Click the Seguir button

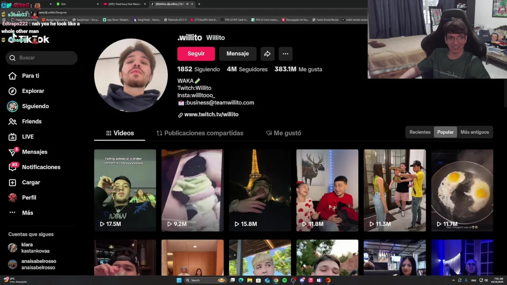[196, 54]
